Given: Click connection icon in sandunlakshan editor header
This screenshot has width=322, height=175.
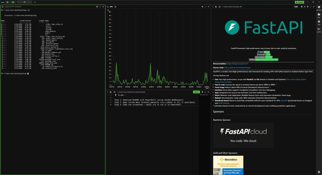Looking at the screenshot, I should pyautogui.click(x=114, y=92).
